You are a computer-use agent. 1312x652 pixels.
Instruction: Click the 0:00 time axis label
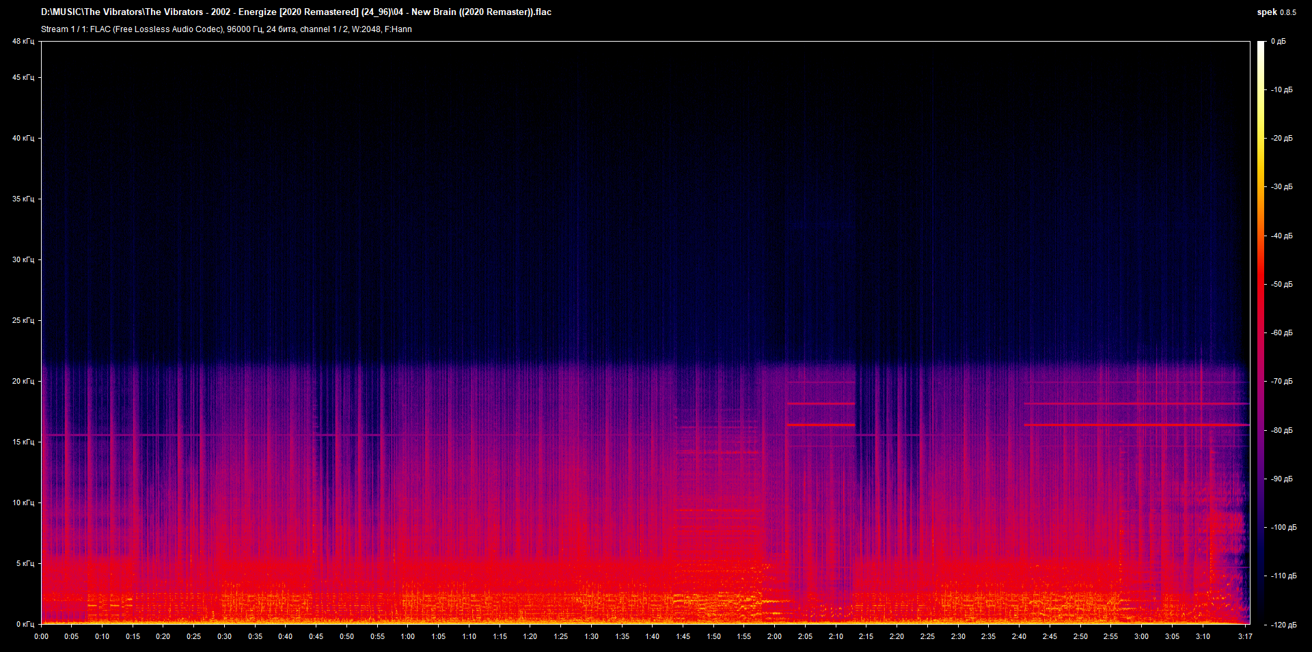[x=41, y=636]
